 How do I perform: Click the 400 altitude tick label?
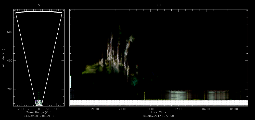(x=9, y=61)
